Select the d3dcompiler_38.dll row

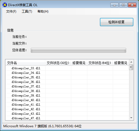tap(67, 91)
